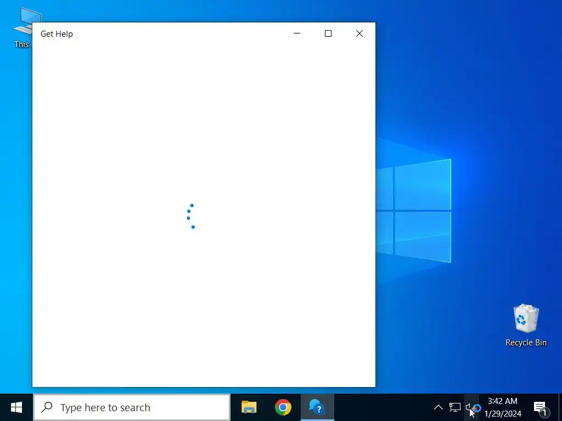Maximize the Get Help window
562x421 pixels.
[328, 33]
